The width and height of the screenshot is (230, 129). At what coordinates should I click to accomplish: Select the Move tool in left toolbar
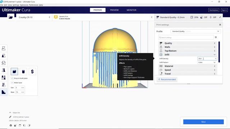click(x=4, y=48)
